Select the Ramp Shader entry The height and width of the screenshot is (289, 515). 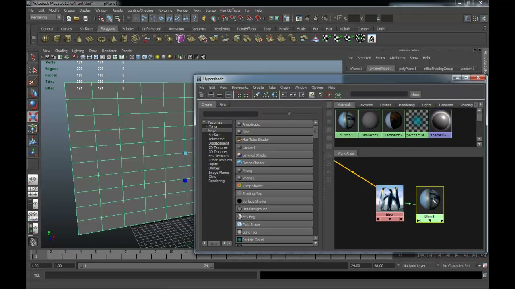pyautogui.click(x=274, y=186)
